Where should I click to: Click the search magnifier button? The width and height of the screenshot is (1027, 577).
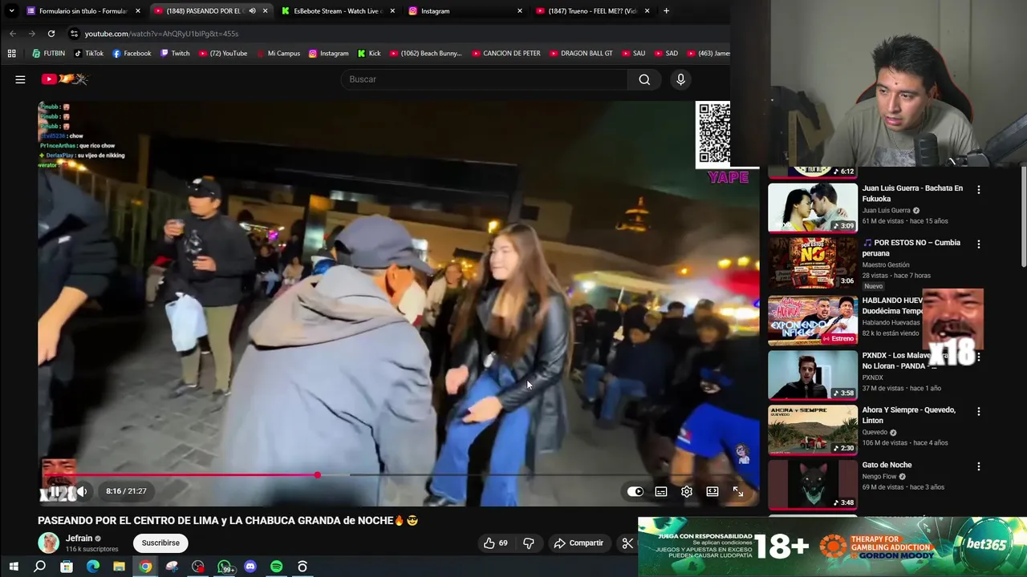tap(644, 79)
